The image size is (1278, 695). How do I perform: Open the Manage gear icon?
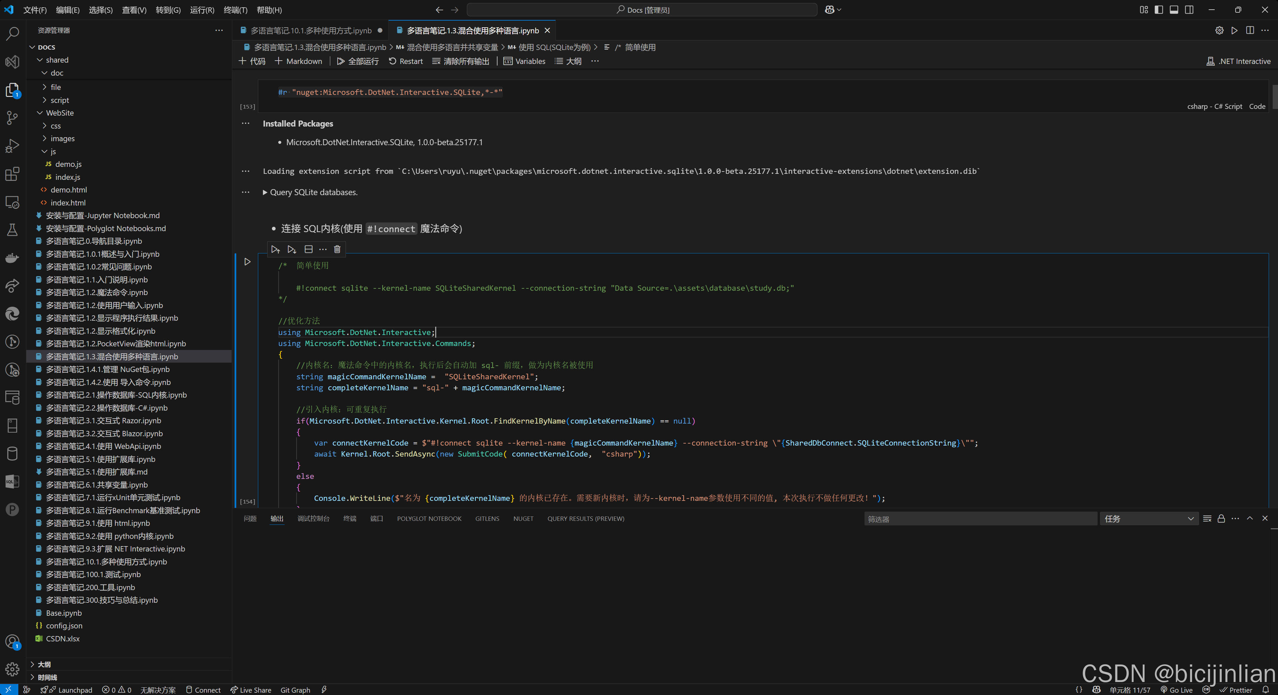(12, 669)
